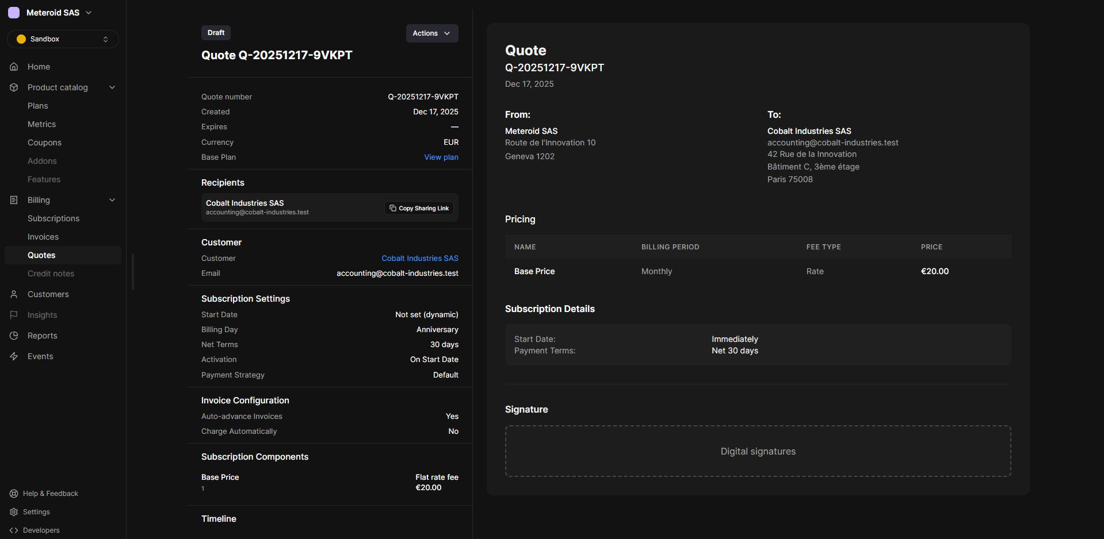1104x539 pixels.
Task: Click the Developers code brackets icon
Action: tap(14, 530)
